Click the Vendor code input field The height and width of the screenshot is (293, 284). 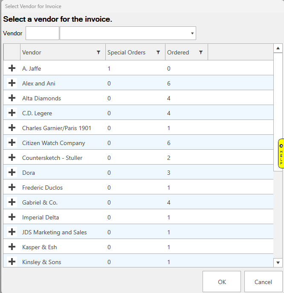pos(42,33)
